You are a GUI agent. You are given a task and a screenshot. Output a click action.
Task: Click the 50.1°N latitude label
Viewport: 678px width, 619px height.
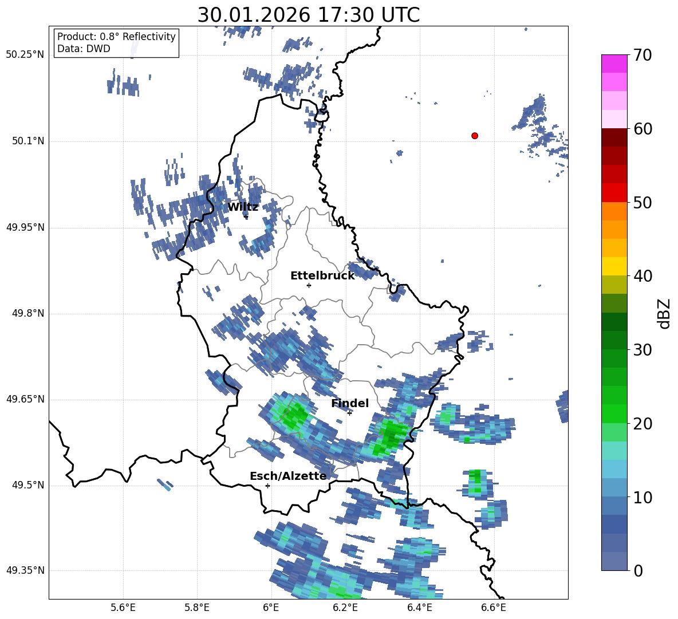pos(28,141)
